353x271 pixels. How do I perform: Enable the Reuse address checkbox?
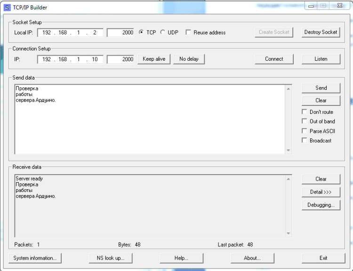[188, 32]
